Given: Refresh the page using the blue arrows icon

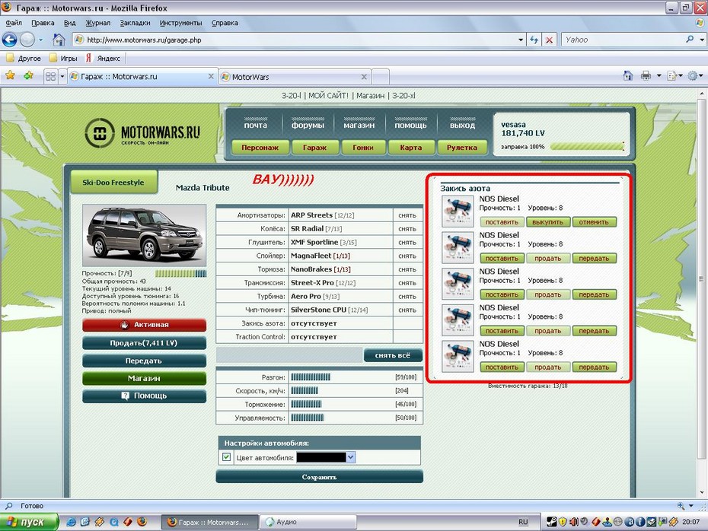Looking at the screenshot, I should pos(534,40).
